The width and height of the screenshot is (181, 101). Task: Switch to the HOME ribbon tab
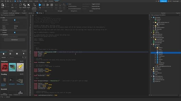tap(25, 1)
